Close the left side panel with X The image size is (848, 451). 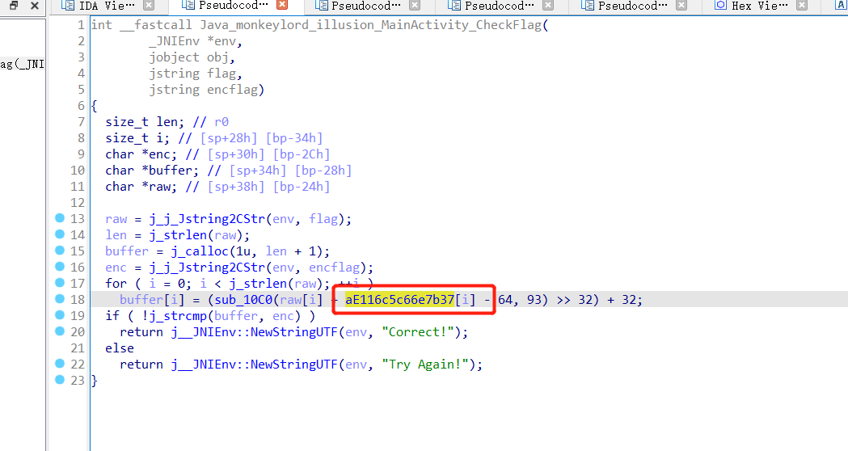tap(34, 6)
